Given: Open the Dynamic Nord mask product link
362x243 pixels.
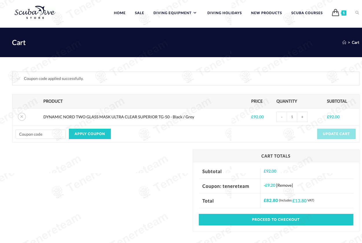Looking at the screenshot, I should pos(119,117).
